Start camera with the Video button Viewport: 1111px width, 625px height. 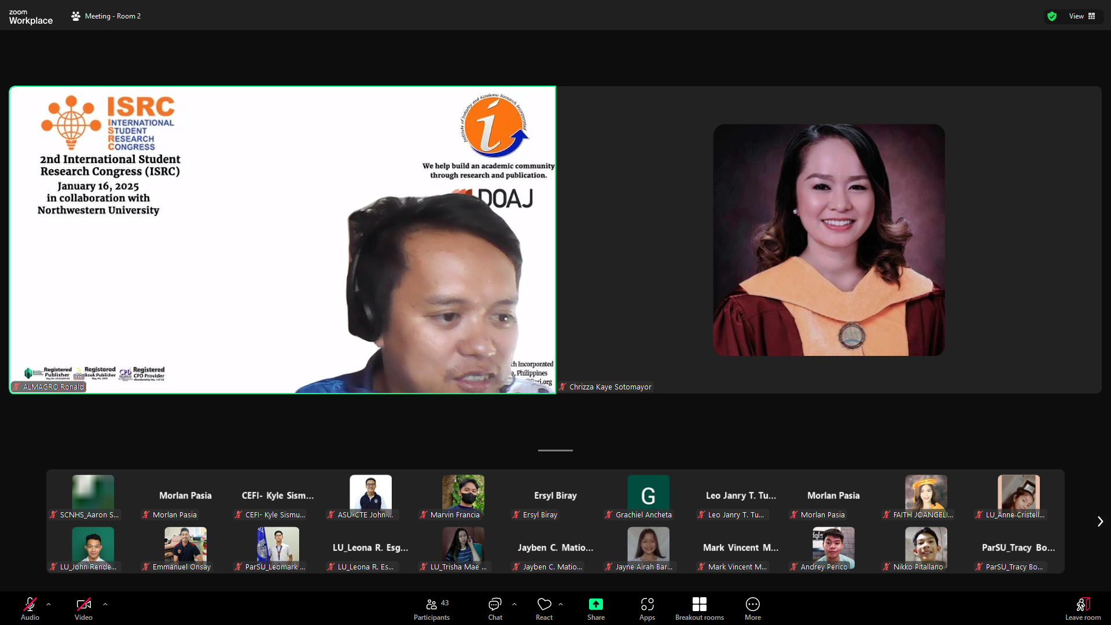[x=83, y=608]
